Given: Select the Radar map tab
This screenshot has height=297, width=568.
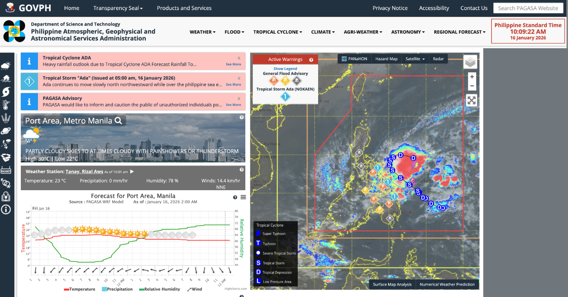Looking at the screenshot, I should click(x=438, y=59).
